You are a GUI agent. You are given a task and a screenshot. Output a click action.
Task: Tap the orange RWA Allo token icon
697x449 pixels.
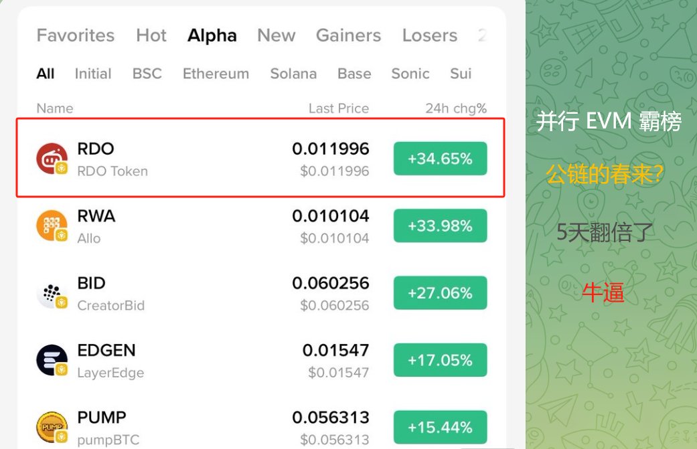click(52, 226)
